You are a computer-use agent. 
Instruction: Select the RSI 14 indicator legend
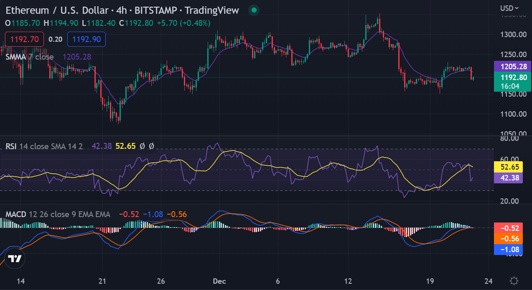pos(44,146)
